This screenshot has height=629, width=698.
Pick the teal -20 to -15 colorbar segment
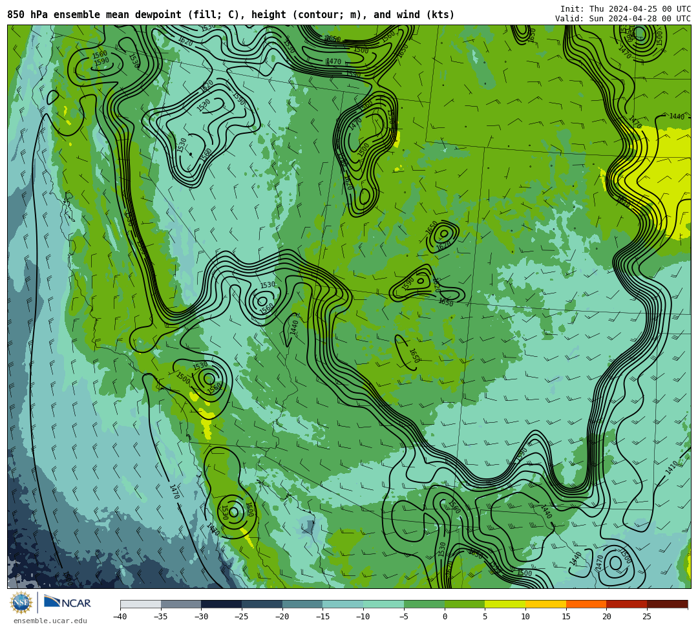(302, 604)
